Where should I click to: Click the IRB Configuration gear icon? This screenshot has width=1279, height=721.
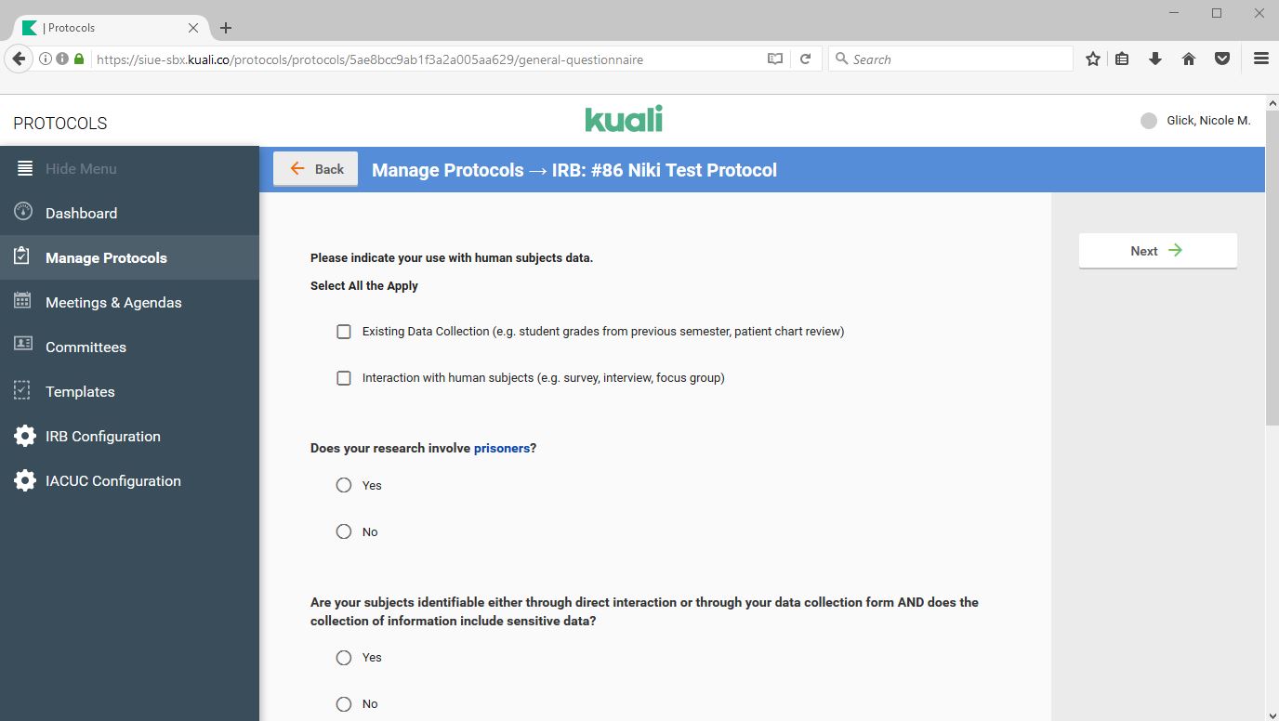tap(24, 436)
